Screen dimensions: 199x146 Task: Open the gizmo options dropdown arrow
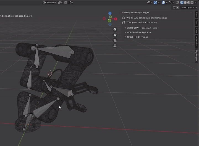(x=159, y=2)
